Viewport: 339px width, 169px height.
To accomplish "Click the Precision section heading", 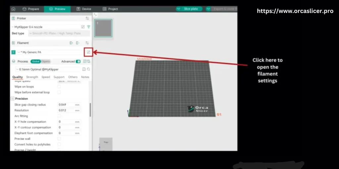I will 22,98.
